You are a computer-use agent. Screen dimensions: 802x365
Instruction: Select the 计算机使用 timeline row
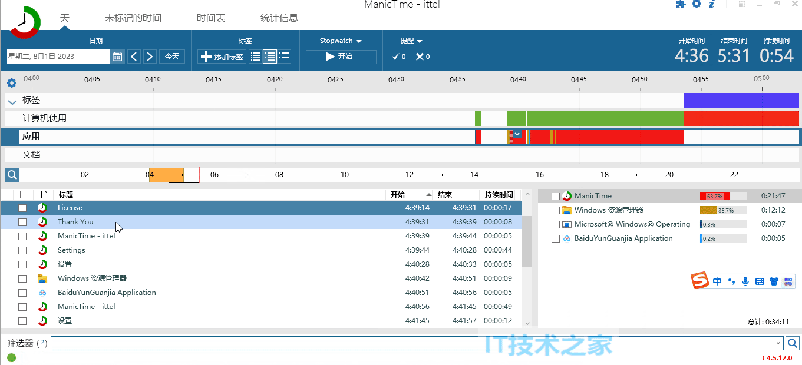402,118
